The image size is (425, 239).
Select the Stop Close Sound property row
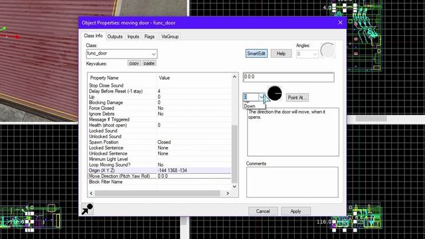pos(159,86)
